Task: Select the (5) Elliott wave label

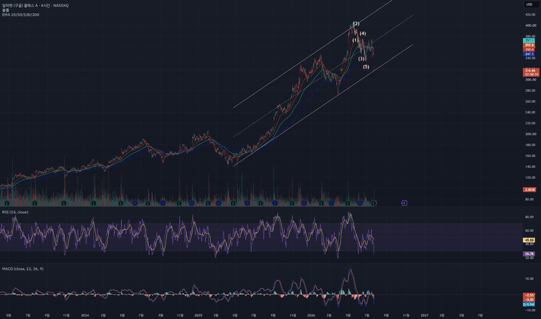Action: (x=366, y=67)
